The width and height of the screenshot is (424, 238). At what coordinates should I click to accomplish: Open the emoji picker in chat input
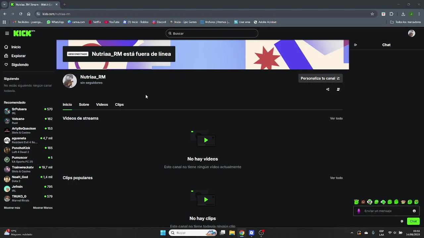(x=414, y=211)
